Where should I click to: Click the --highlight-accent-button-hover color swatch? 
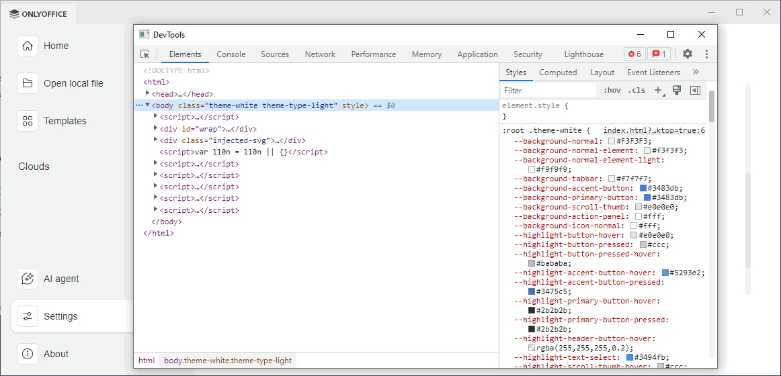click(x=665, y=273)
